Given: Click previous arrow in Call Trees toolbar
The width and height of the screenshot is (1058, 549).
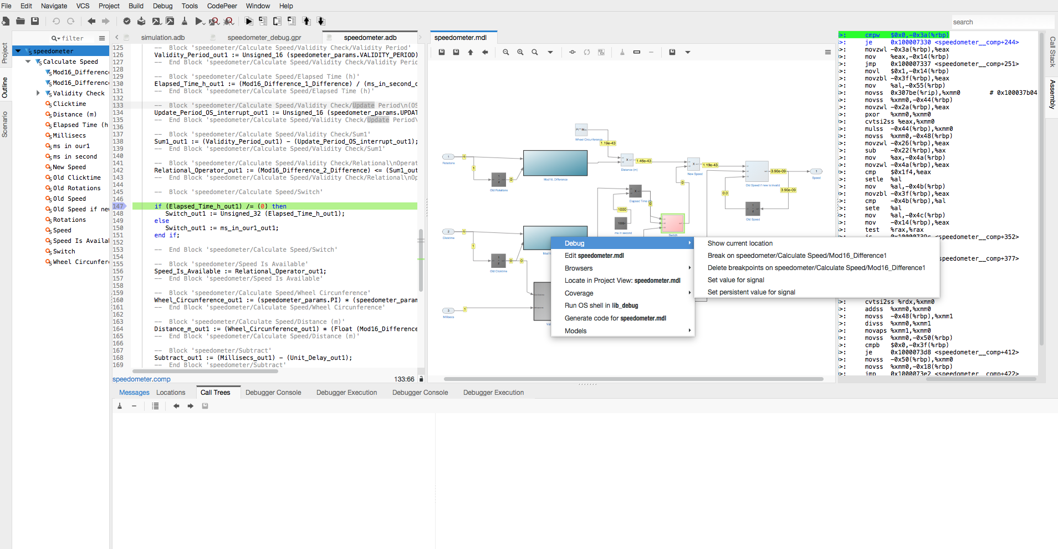Looking at the screenshot, I should tap(176, 406).
